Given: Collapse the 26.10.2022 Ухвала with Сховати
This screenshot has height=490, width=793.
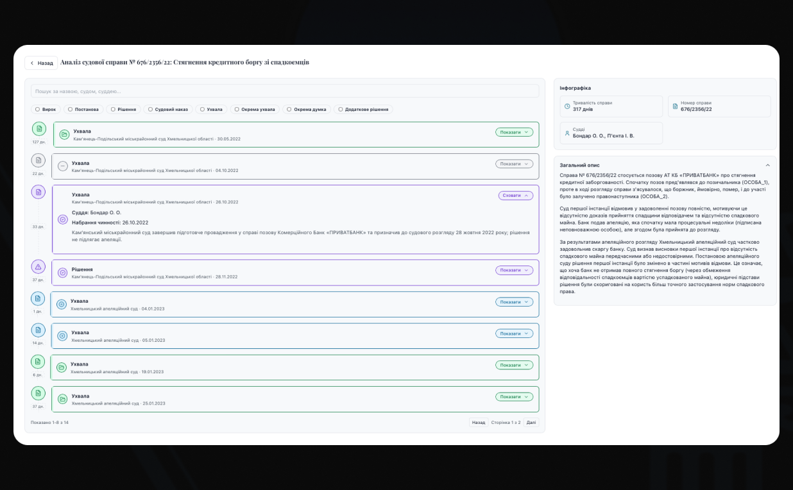Looking at the screenshot, I should 516,196.
